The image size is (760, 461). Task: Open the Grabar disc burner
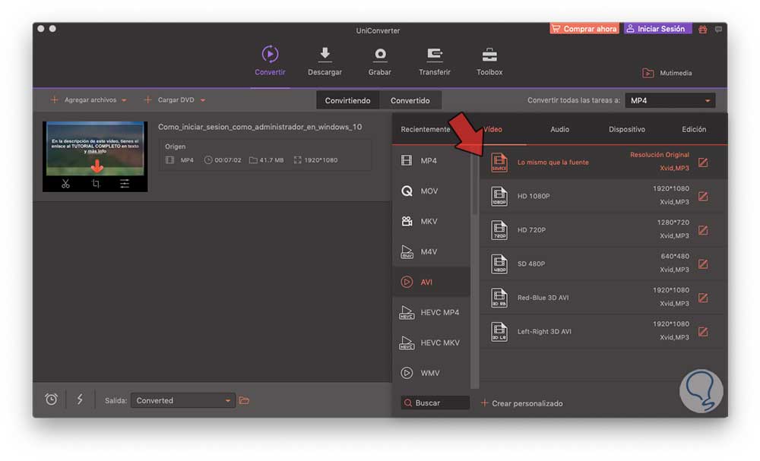point(379,61)
